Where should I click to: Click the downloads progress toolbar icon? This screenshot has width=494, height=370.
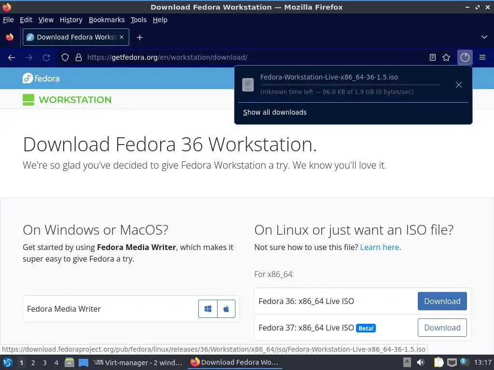[x=465, y=57]
